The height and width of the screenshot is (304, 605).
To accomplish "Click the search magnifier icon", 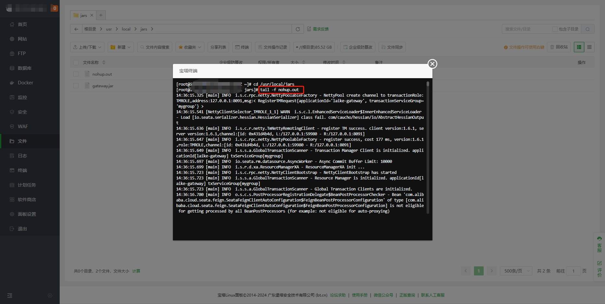I will 587,29.
